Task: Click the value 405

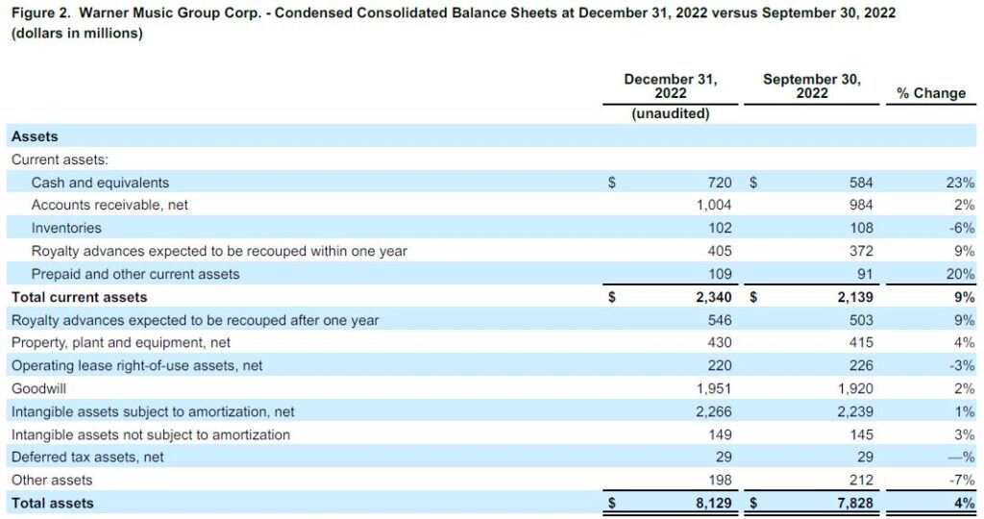Action: (719, 251)
